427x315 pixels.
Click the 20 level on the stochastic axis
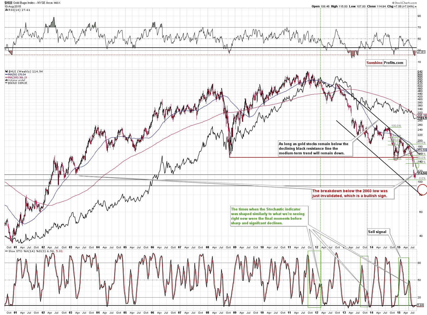coord(419,297)
